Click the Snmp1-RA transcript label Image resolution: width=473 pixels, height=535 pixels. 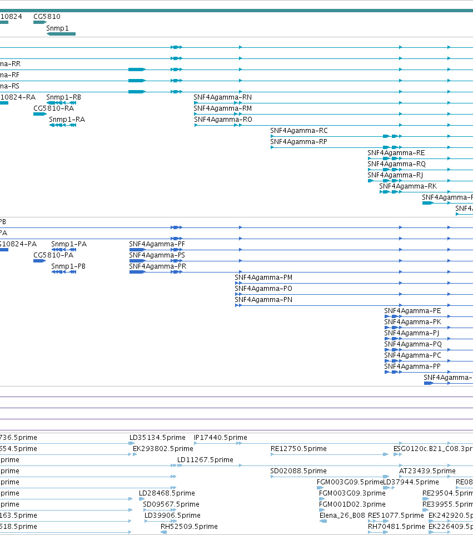[x=67, y=119]
